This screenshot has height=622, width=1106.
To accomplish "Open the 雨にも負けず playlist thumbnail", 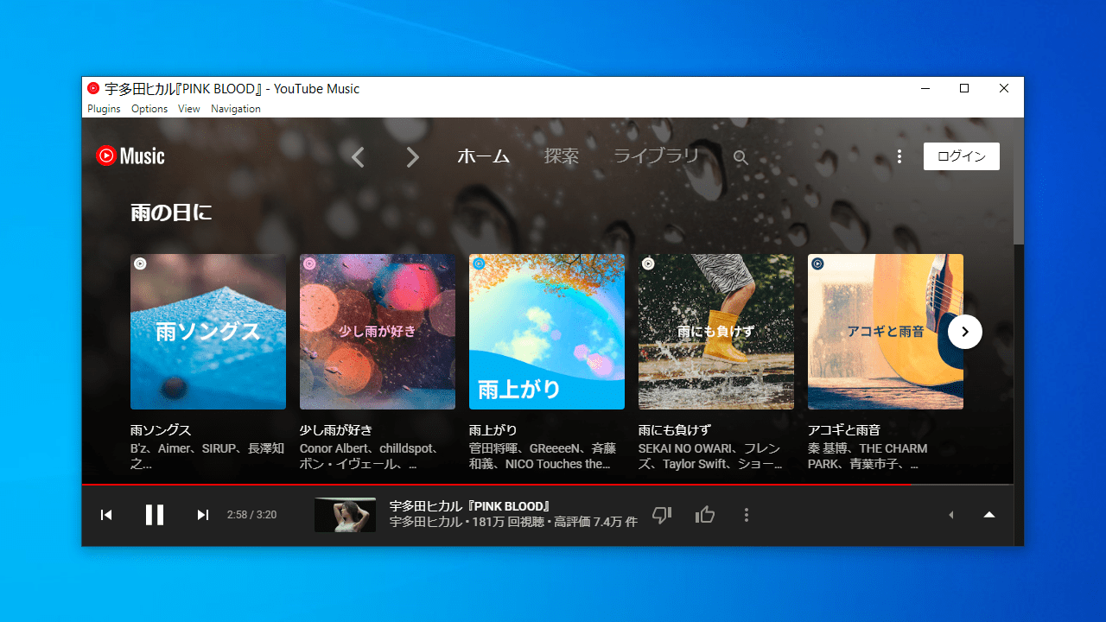I will (x=716, y=332).
